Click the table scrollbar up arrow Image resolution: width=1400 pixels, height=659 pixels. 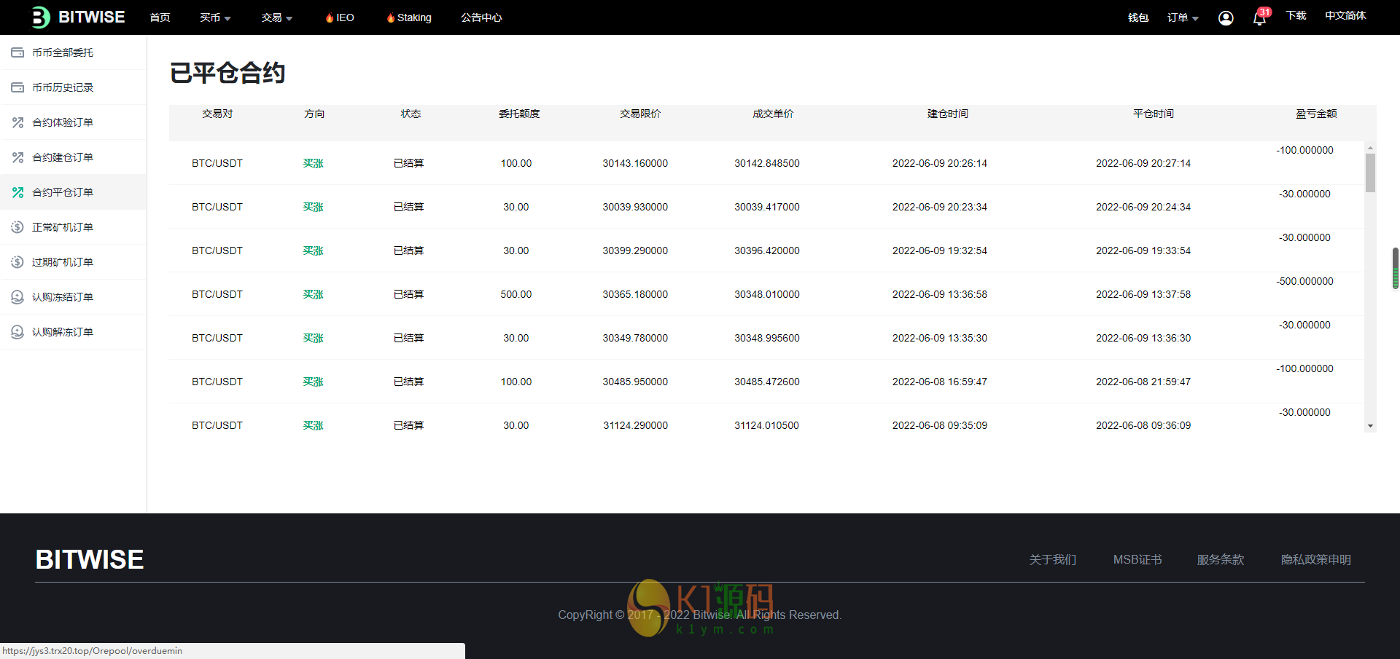(x=1371, y=148)
